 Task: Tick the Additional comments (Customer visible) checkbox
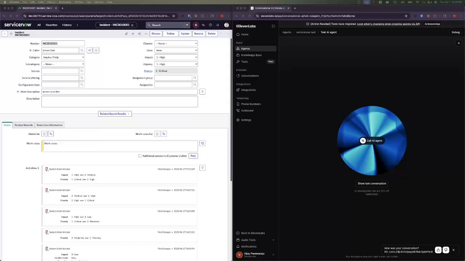point(140,156)
